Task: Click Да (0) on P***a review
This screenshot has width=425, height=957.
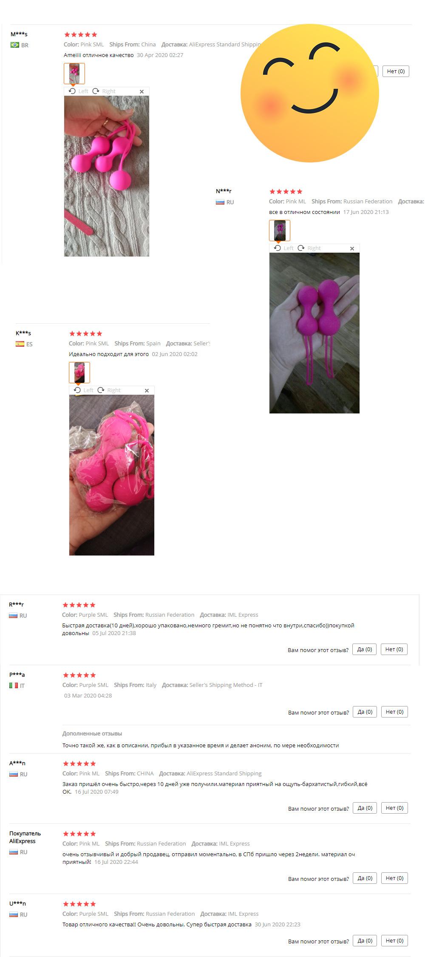Action: pos(365,712)
